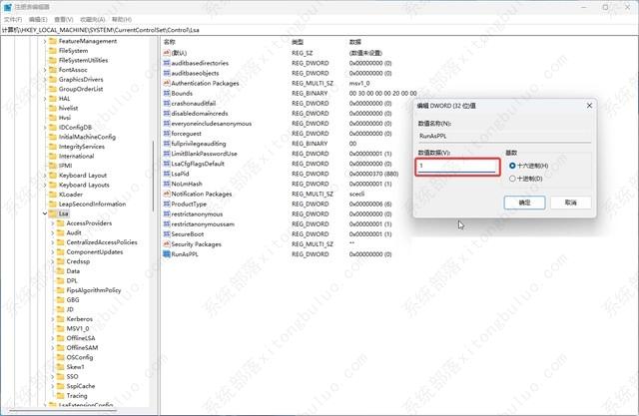Open the File menu

13,19
